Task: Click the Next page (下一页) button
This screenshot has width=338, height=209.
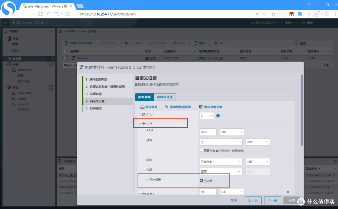Action: click(x=273, y=200)
